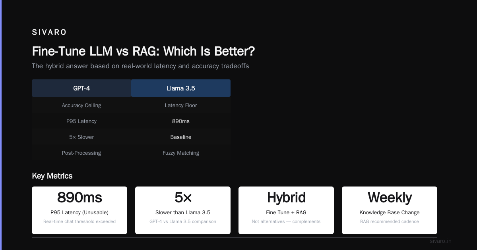Click the large '890ms' metric value

(x=79, y=197)
